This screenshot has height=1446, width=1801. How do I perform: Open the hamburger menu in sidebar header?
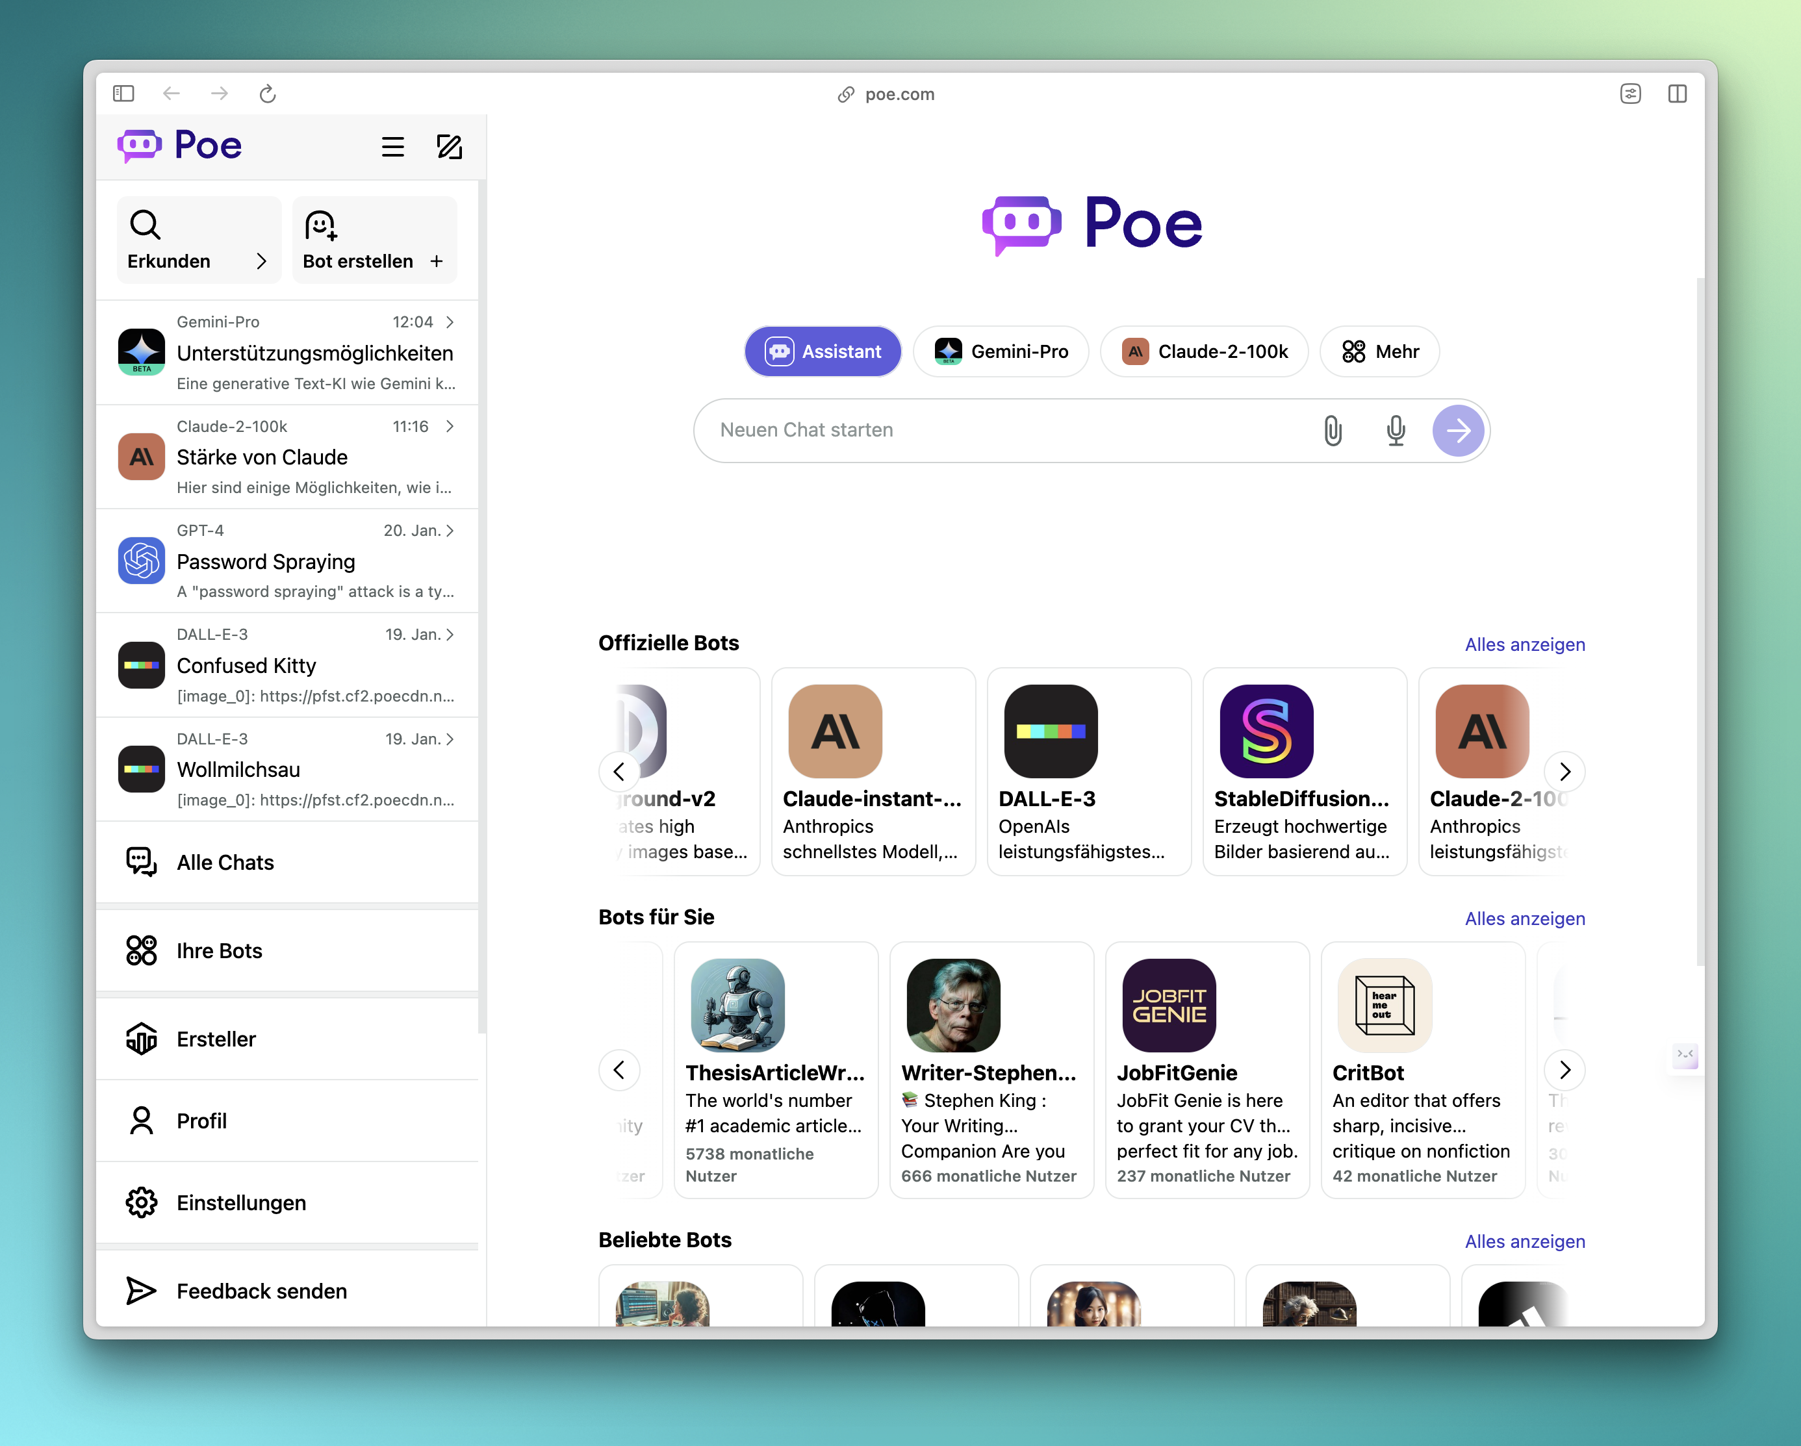click(x=392, y=147)
